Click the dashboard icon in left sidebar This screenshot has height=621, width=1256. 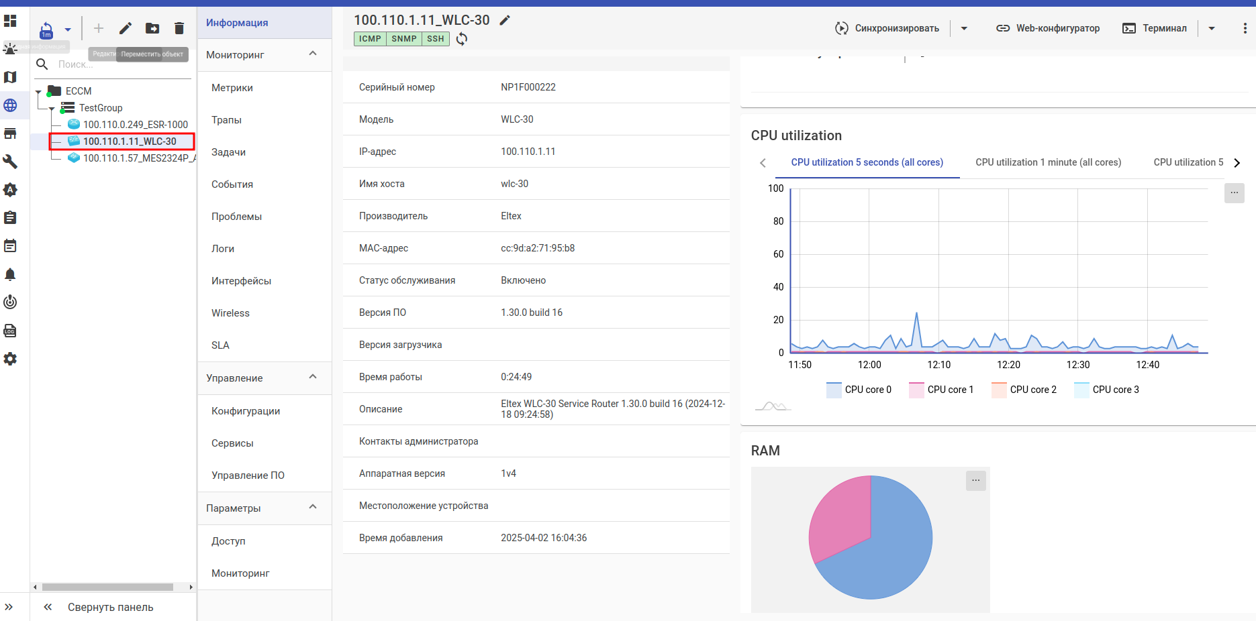tap(10, 21)
